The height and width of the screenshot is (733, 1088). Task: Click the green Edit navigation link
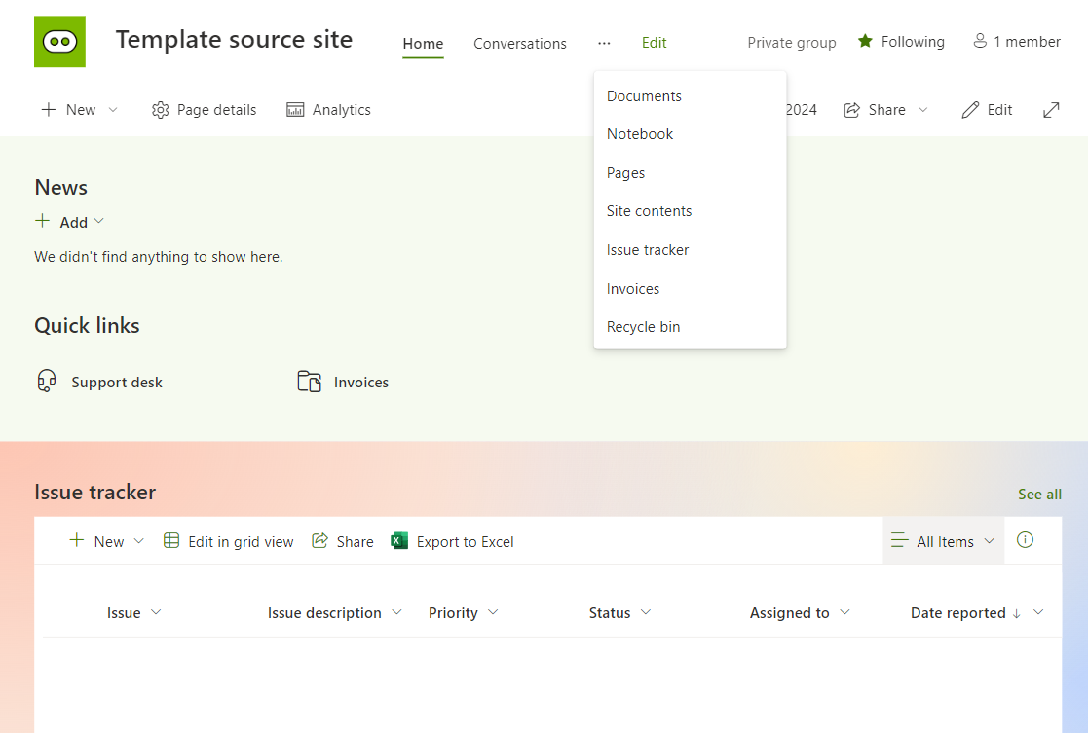pos(654,42)
